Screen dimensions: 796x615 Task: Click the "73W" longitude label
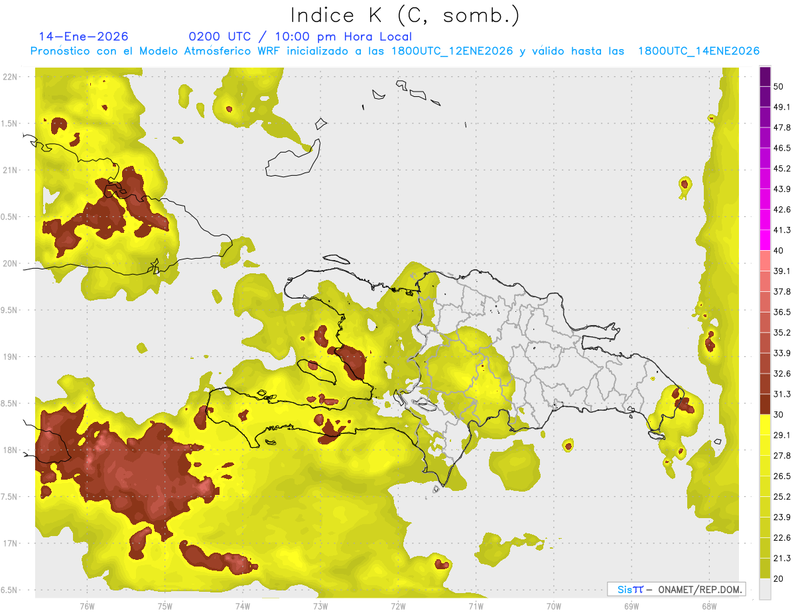click(320, 606)
